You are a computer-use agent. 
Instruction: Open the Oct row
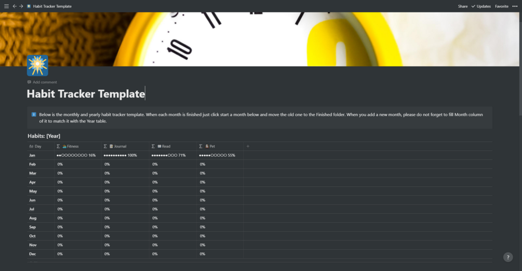click(32, 236)
